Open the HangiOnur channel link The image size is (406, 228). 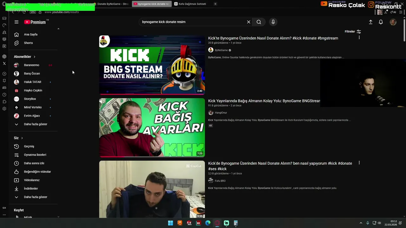(221, 113)
